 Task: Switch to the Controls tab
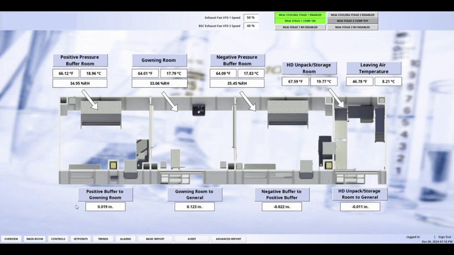pos(58,239)
